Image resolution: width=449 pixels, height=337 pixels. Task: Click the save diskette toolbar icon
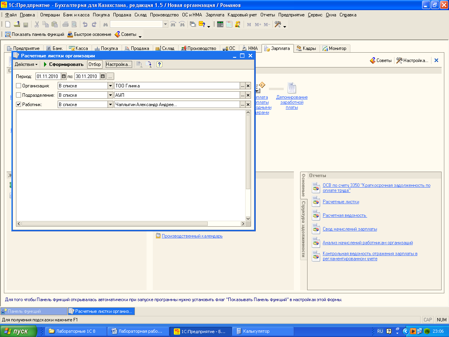click(25, 25)
